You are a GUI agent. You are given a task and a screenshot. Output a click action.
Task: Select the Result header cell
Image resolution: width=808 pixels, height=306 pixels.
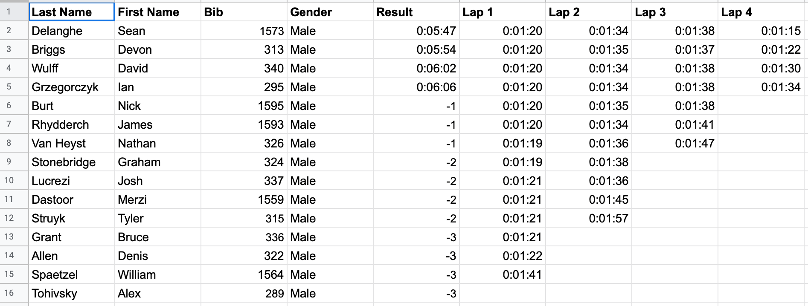[416, 12]
